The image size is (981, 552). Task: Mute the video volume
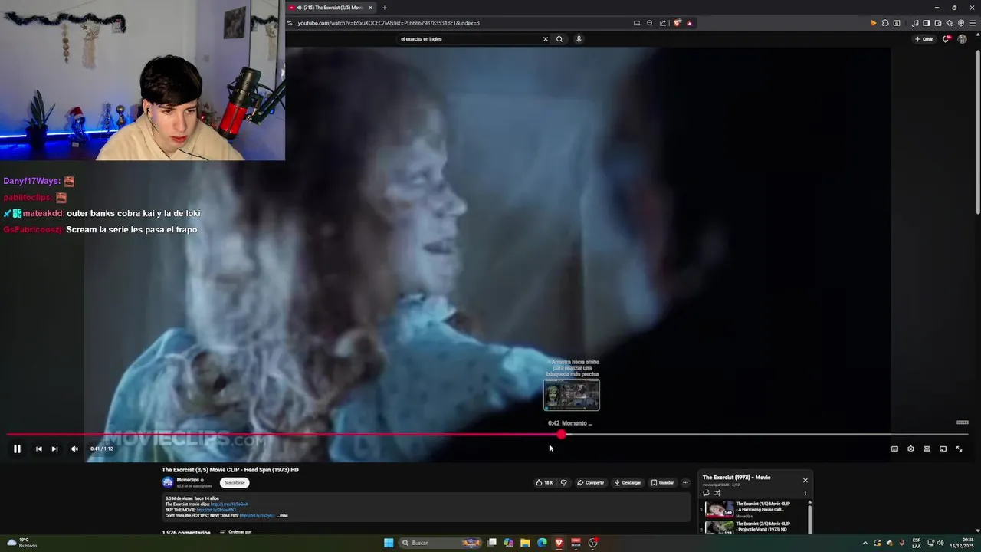[x=74, y=449]
